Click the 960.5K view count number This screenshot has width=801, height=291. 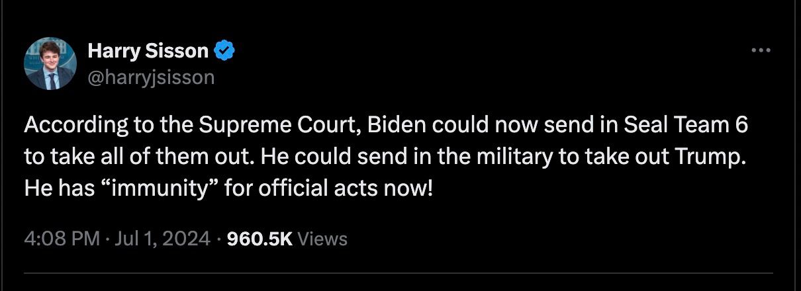259,239
